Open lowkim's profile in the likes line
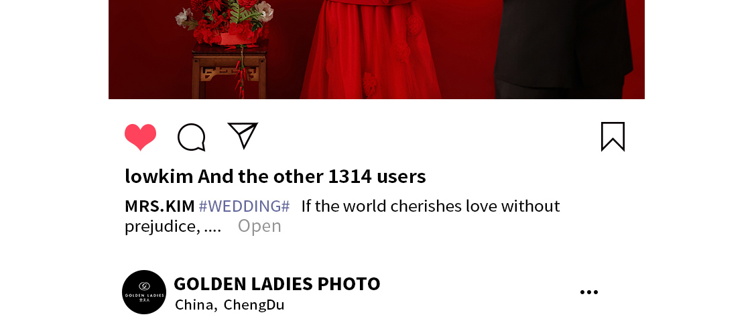The width and height of the screenshot is (754, 325). 159,176
